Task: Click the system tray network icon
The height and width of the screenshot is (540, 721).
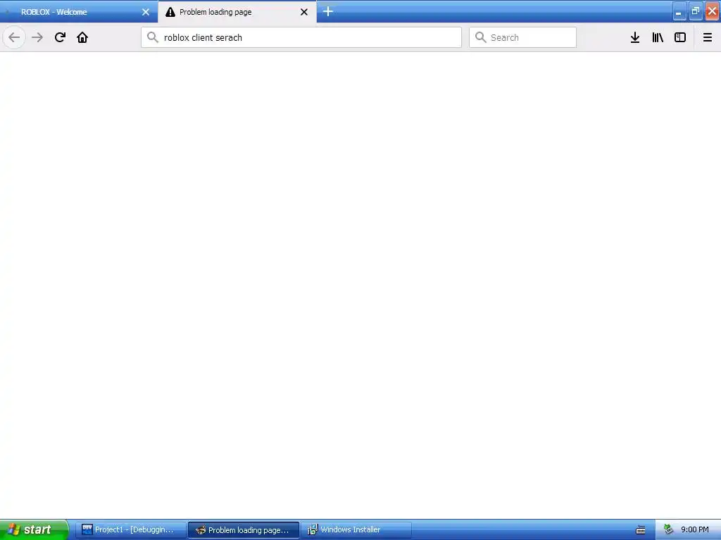Action: (668, 529)
